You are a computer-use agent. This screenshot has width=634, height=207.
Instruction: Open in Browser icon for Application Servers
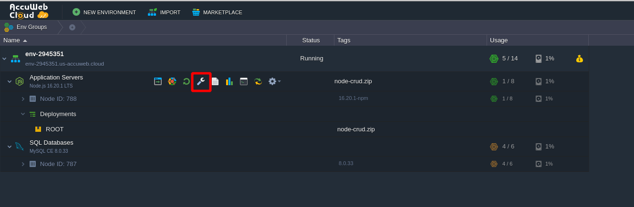[x=158, y=81]
